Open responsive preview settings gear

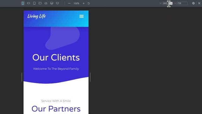click(193, 3)
